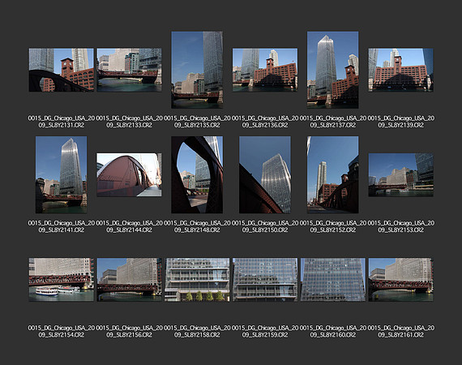
Task: Click filename label ending SL8Y2137.CR2
Action: point(333,122)
